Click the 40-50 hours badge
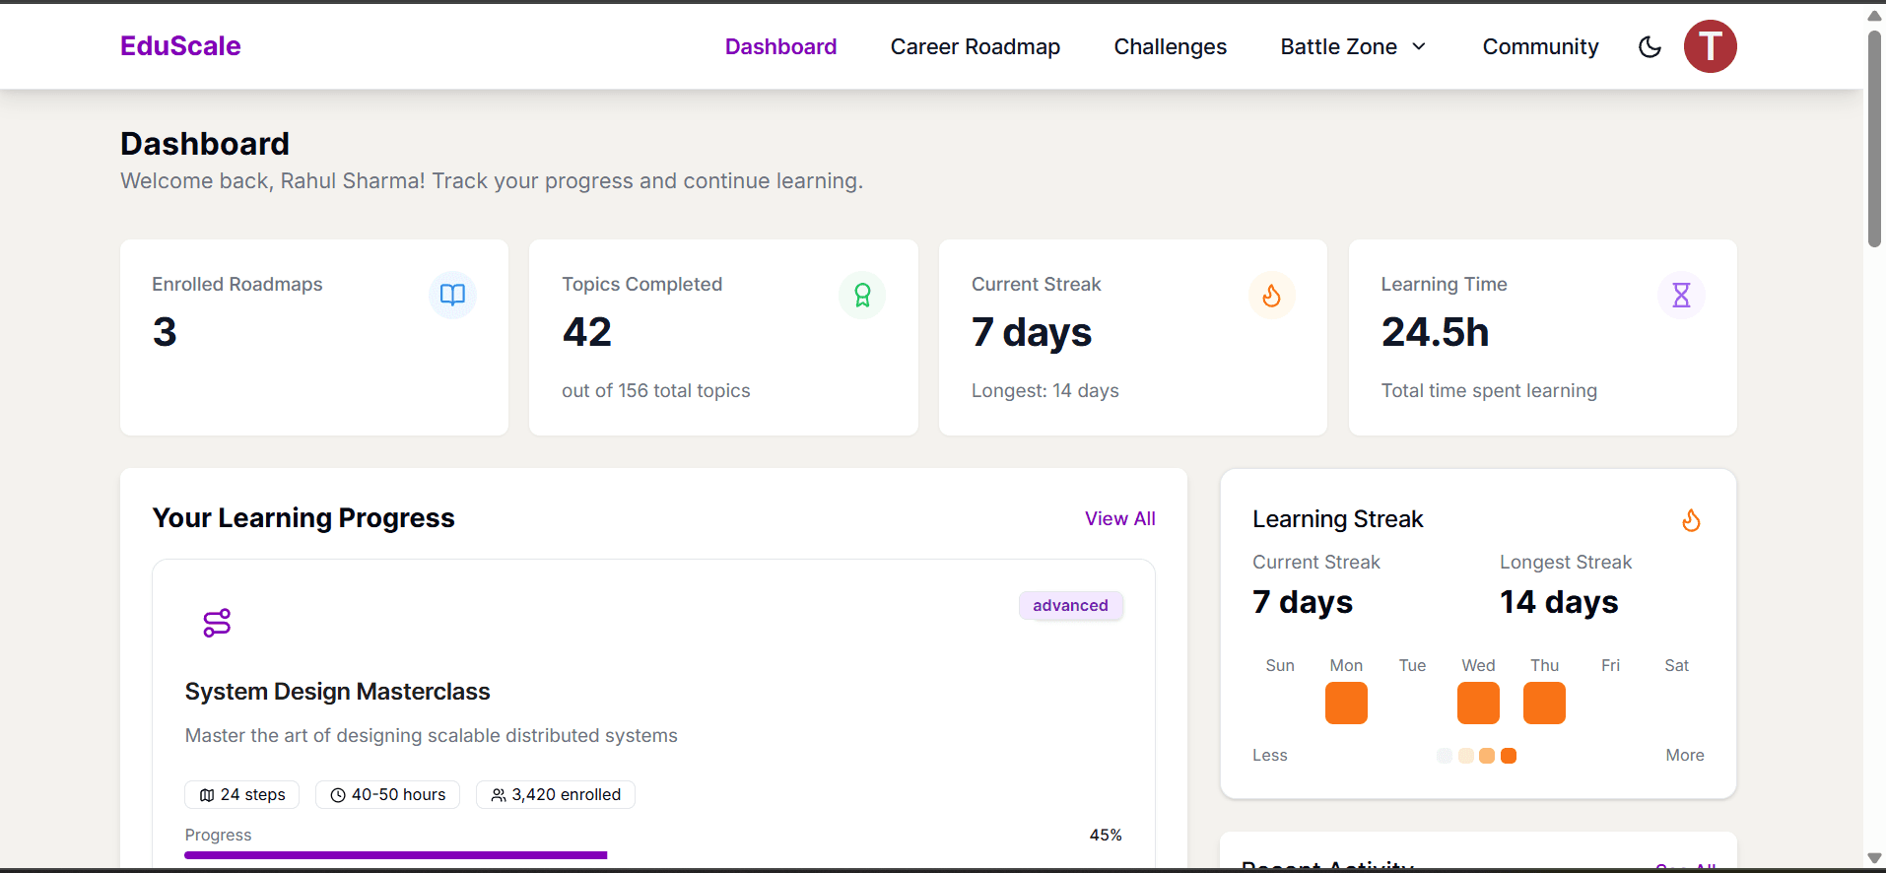Viewport: 1886px width, 873px height. tap(388, 794)
